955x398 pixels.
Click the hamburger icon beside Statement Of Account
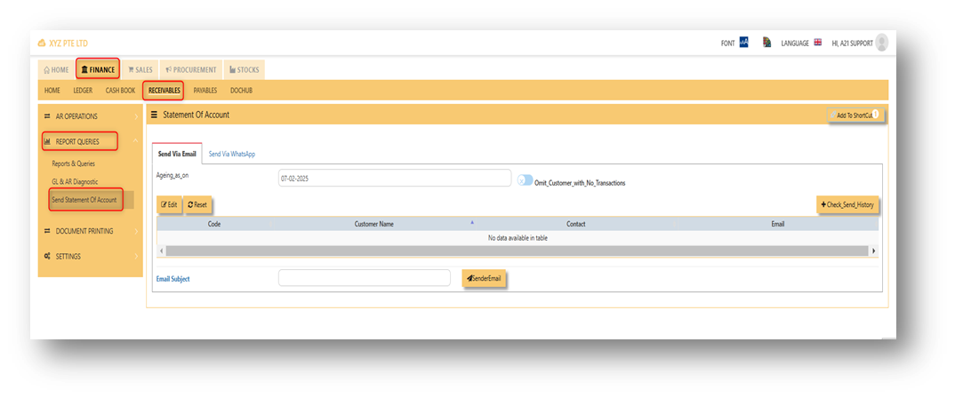154,115
